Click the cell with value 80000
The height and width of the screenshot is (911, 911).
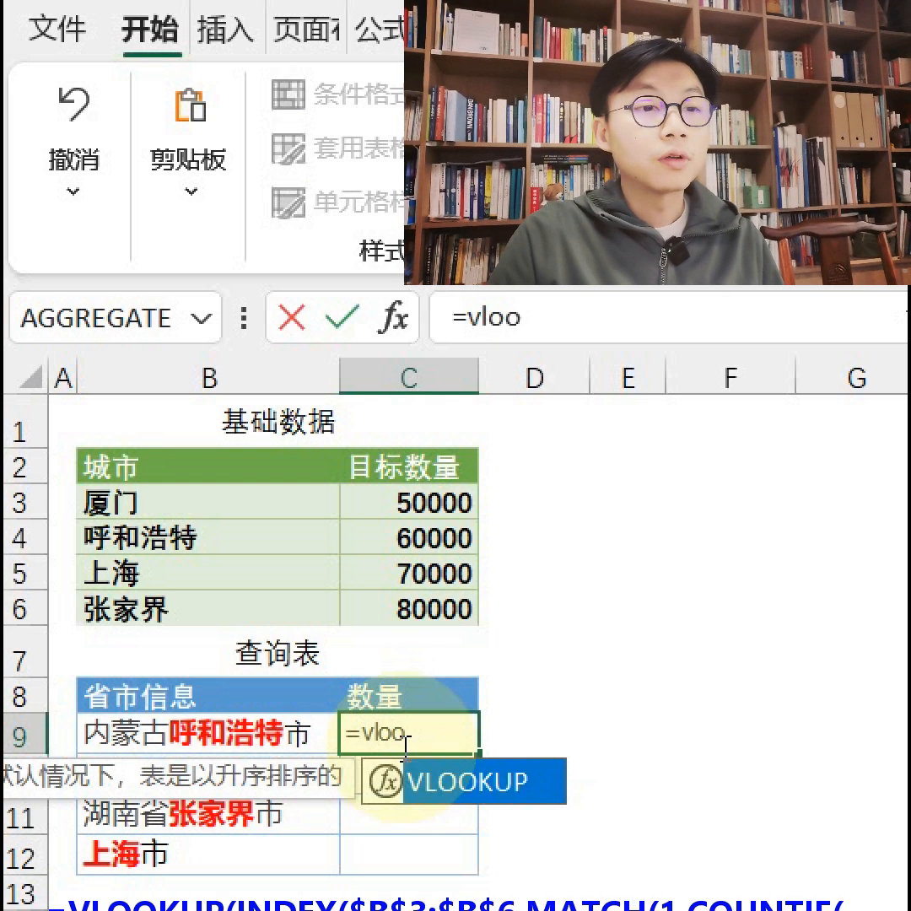409,608
